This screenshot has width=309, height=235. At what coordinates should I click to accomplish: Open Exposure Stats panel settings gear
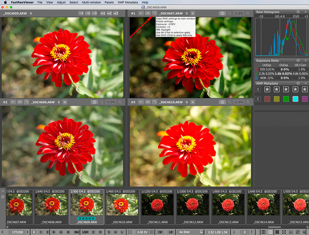[298, 60]
